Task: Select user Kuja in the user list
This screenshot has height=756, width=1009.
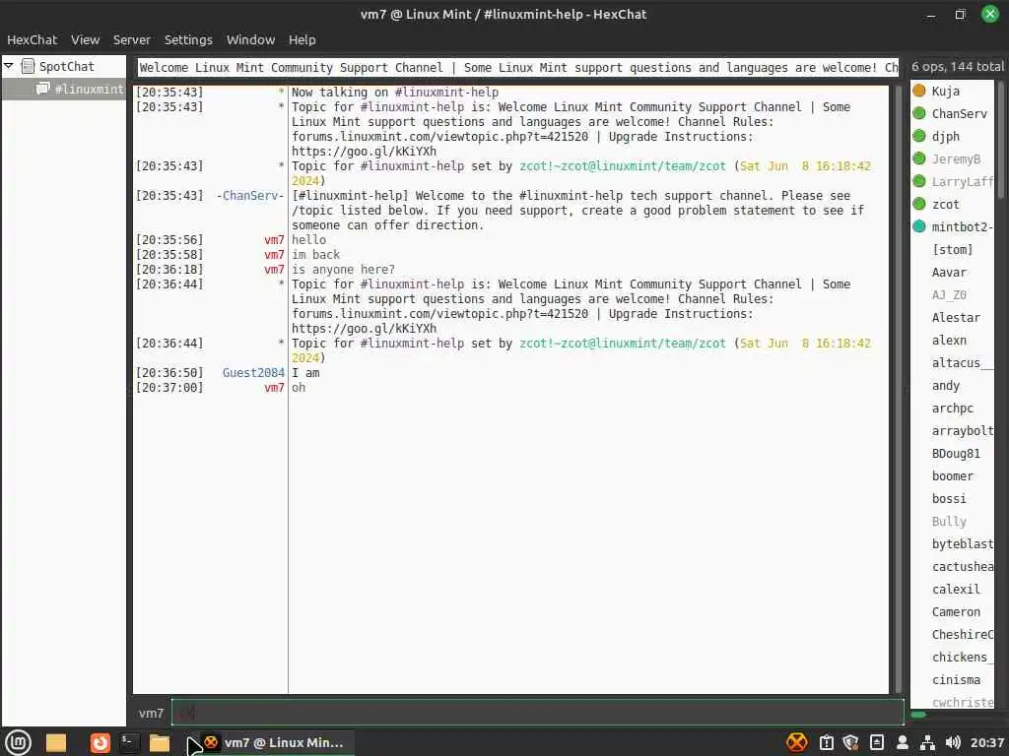Action: pos(945,92)
